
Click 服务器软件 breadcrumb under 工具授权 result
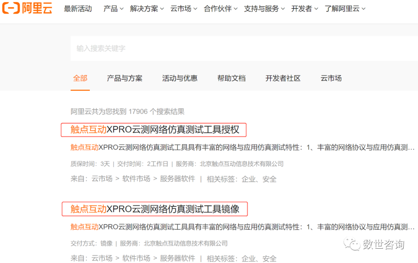coord(178,179)
